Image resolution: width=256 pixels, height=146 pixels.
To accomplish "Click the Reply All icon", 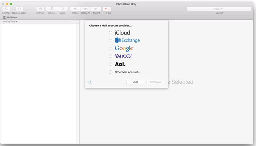I will point(85,9).
